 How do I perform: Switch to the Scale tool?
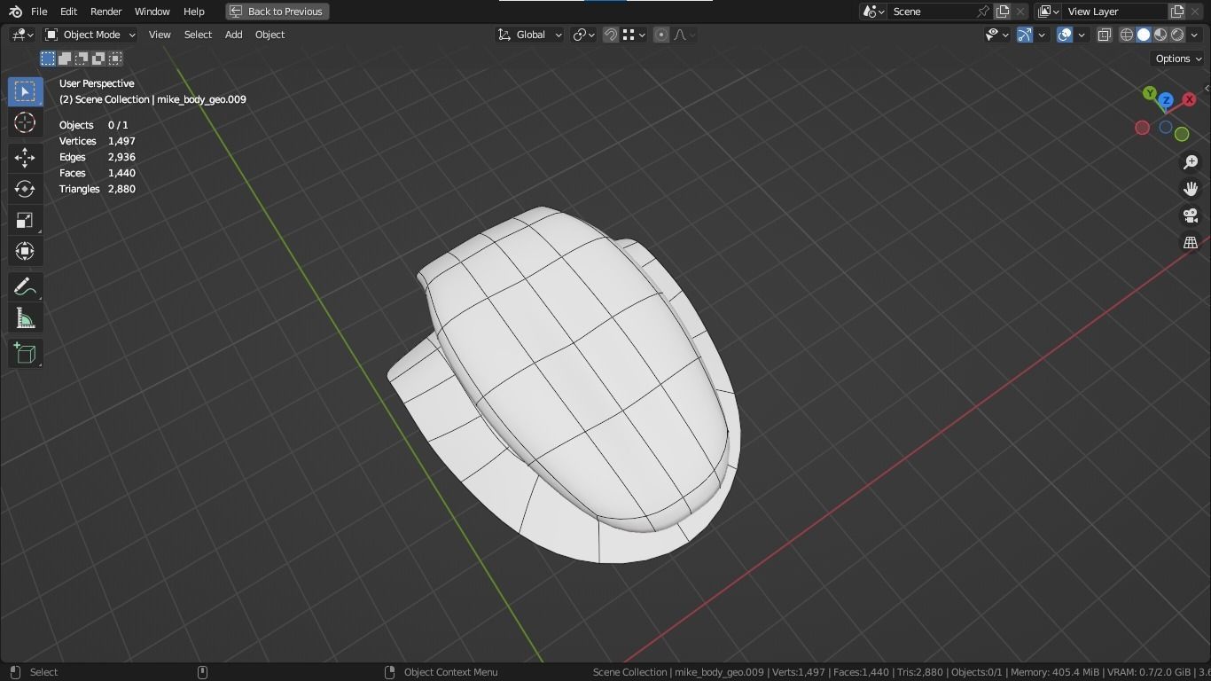25,220
